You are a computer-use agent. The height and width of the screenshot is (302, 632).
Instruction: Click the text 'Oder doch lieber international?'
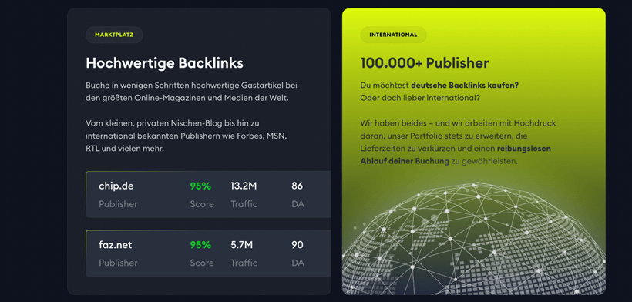click(420, 99)
